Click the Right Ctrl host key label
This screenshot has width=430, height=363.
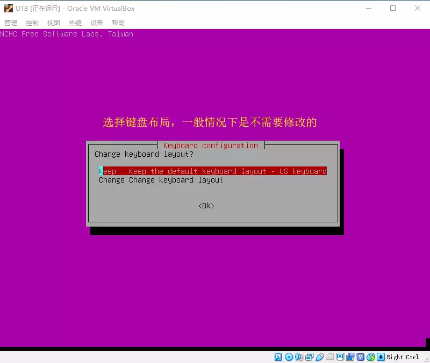click(403, 357)
